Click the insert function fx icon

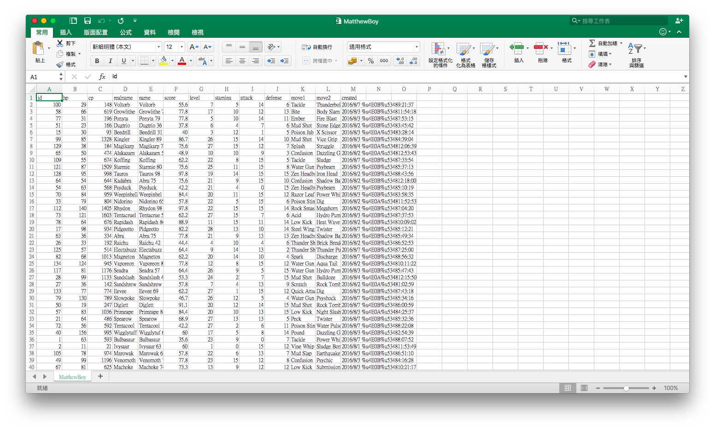coord(102,76)
